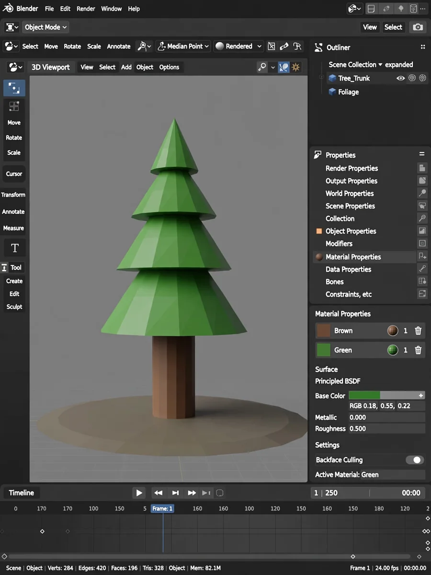
Task: Toggle the highlighted overlay button in viewport header
Action: 284,67
